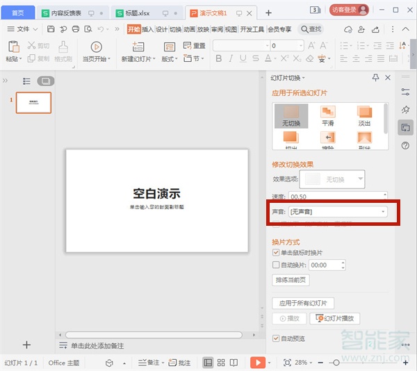The width and height of the screenshot is (417, 371).
Task: Switch to 标题.xlsx document tab
Action: [147, 13]
